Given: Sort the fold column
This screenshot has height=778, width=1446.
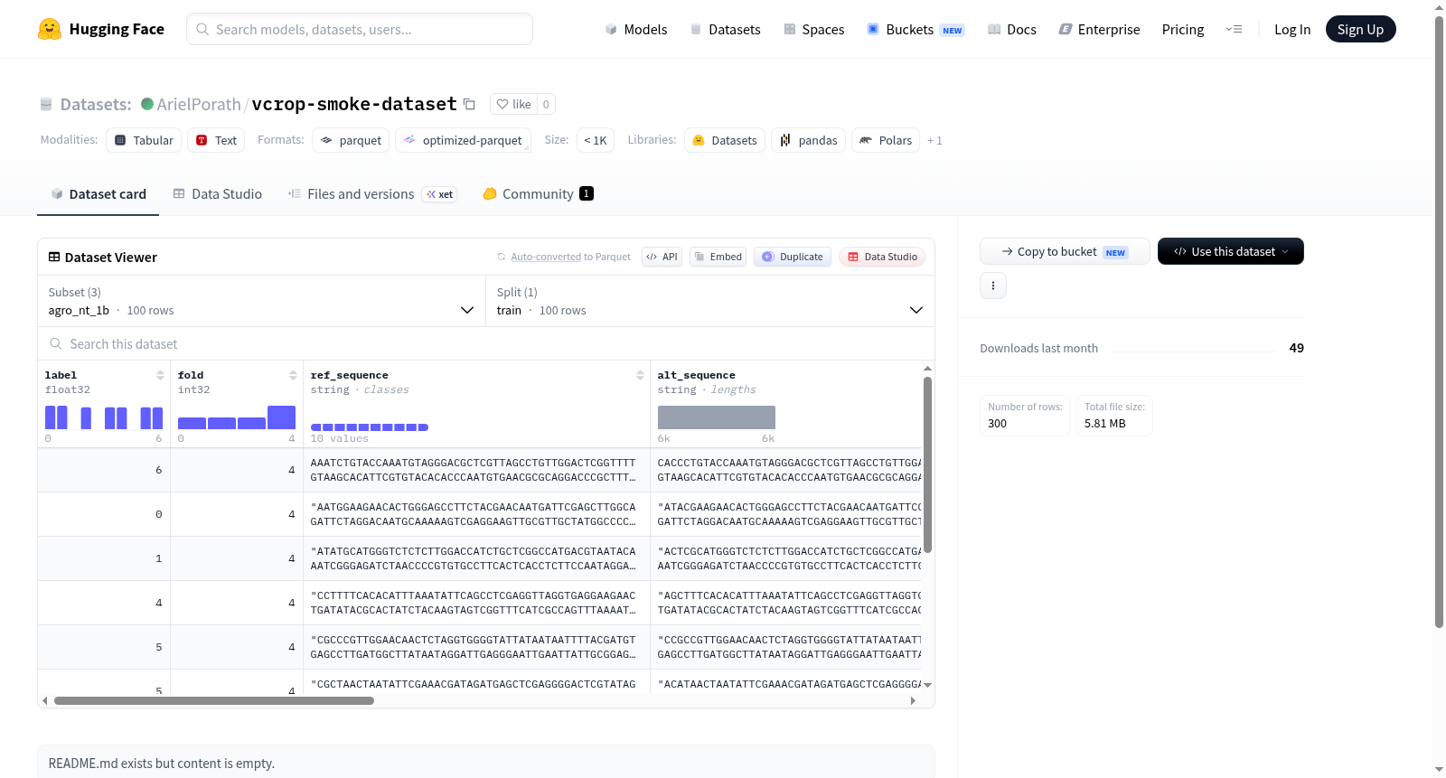Looking at the screenshot, I should tap(293, 375).
